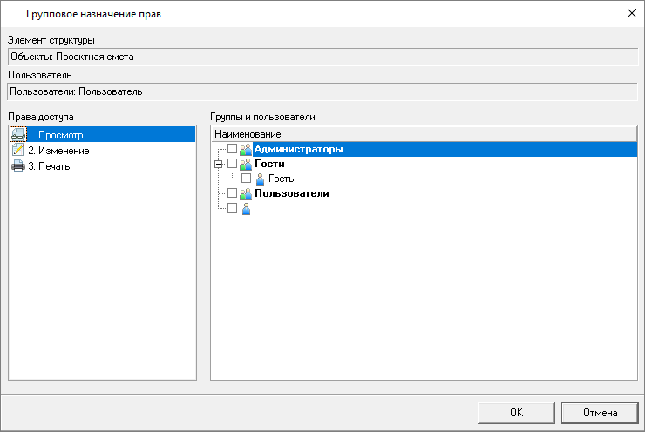Enable the Гости group checkbox

232,164
